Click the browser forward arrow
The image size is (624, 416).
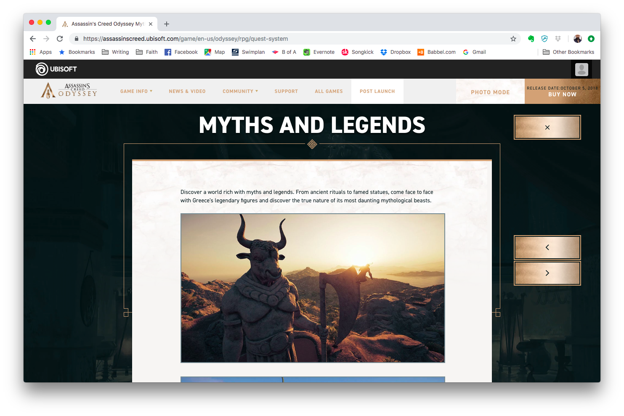pos(46,39)
